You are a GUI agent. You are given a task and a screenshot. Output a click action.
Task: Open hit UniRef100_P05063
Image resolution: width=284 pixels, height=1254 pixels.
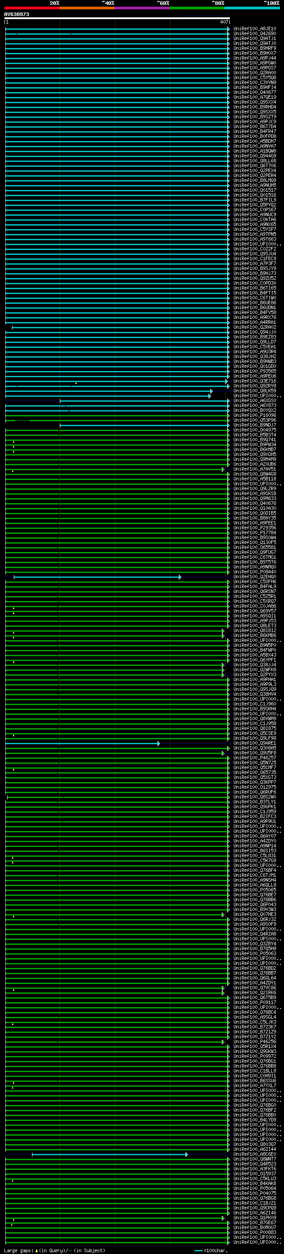255,954
